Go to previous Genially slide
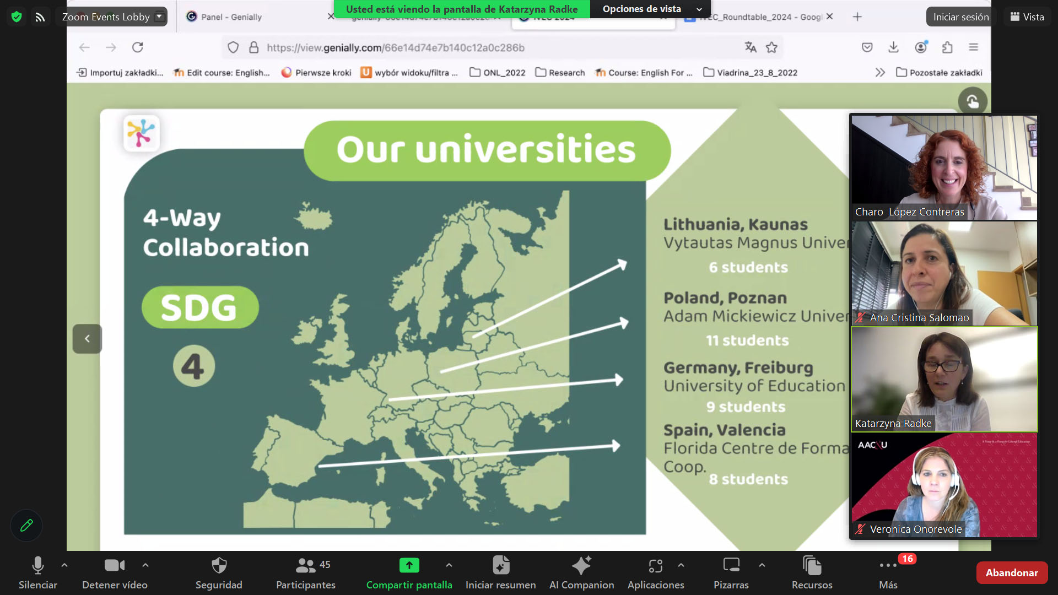This screenshot has width=1058, height=595. [87, 339]
